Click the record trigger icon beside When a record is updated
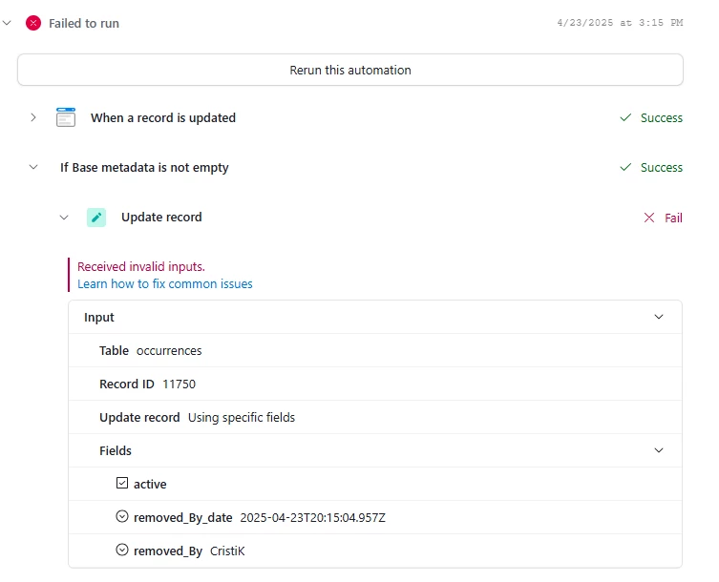The height and width of the screenshot is (582, 719). (x=66, y=117)
